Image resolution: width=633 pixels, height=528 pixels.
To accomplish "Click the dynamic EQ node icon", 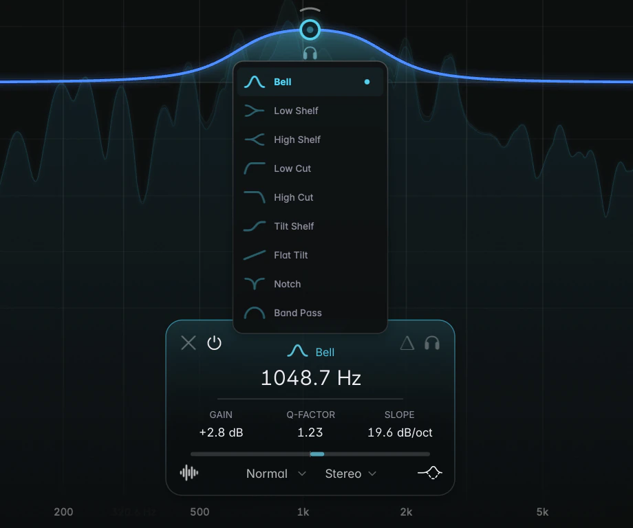I will pos(430,472).
